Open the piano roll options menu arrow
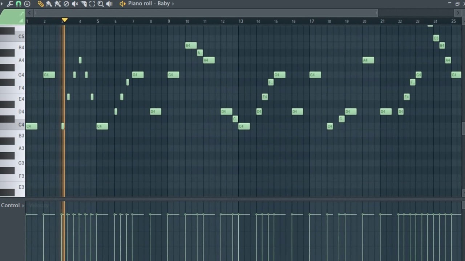This screenshot has height=261, width=465. point(2,4)
